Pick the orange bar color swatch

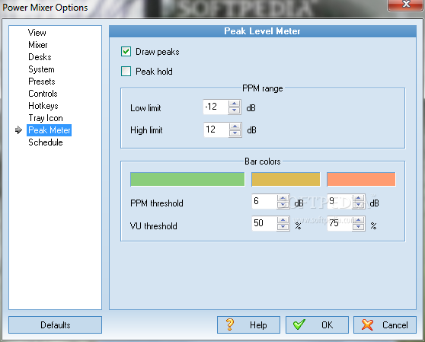(361, 179)
